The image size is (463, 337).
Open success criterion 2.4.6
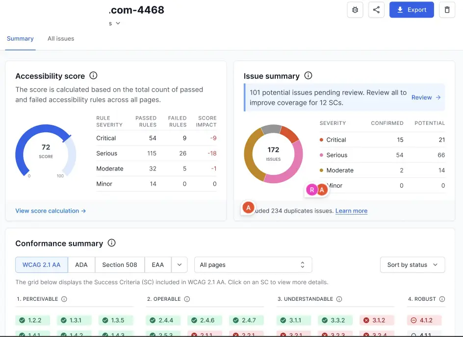(x=205, y=320)
